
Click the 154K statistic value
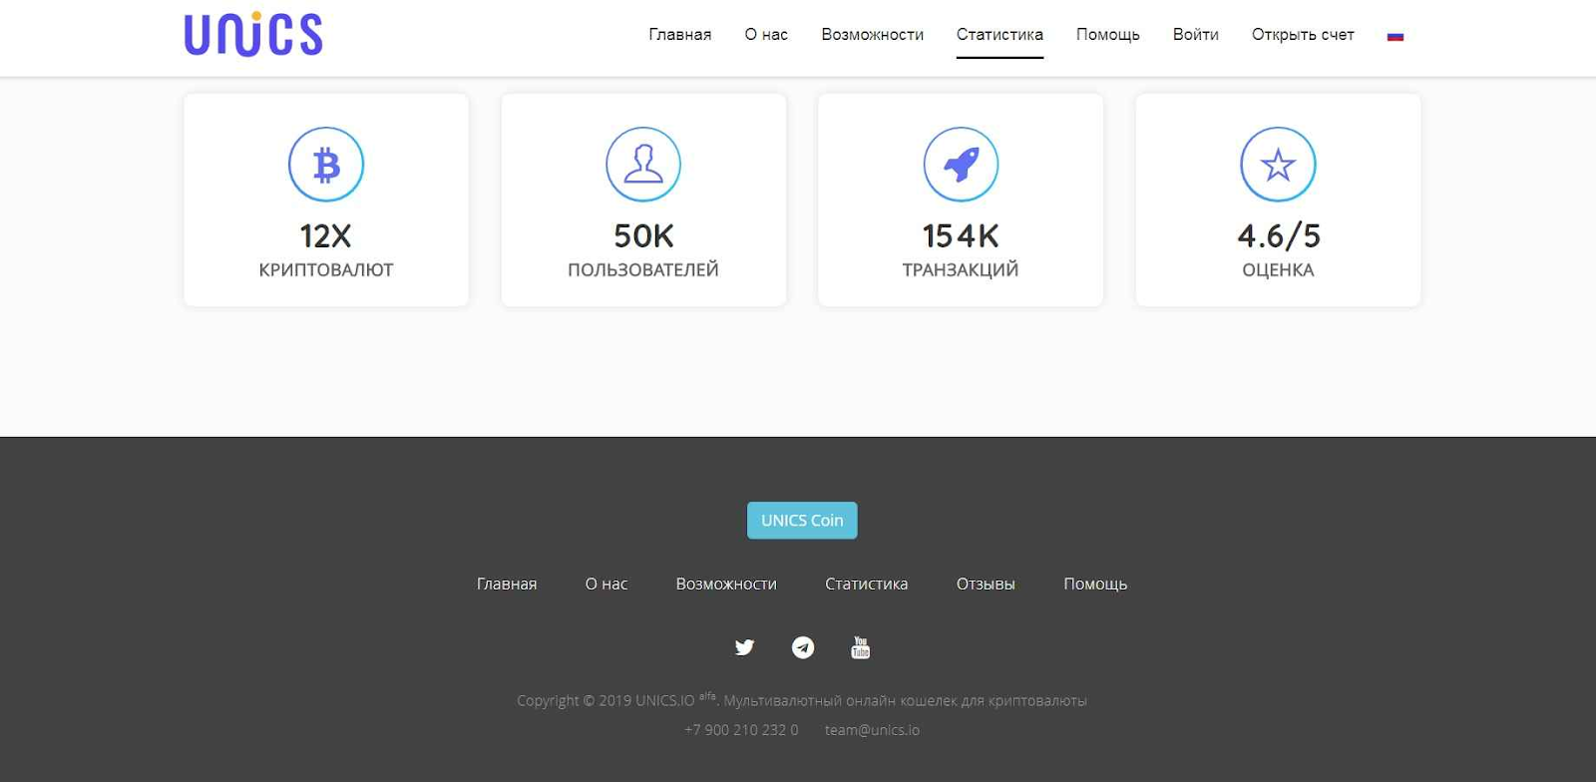961,236
